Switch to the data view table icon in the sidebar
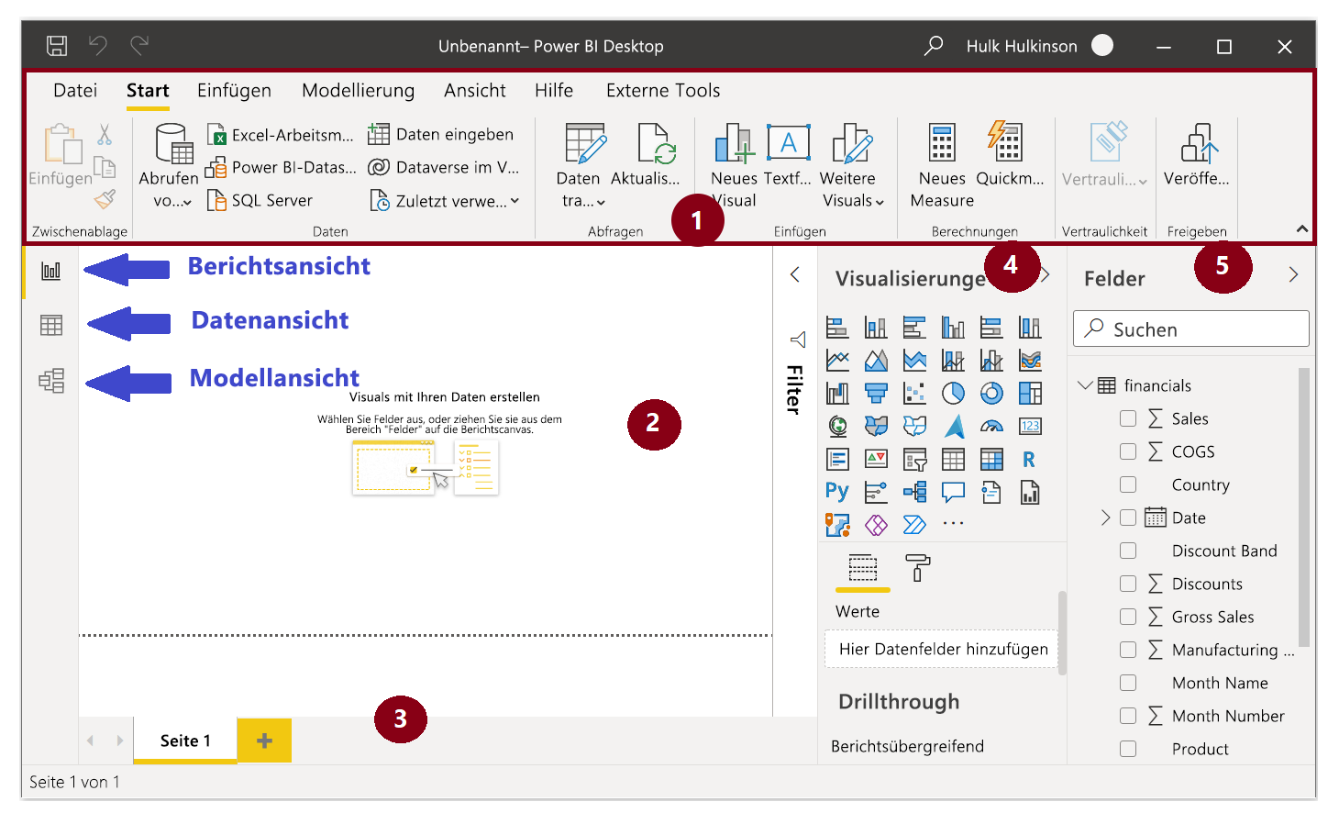Viewport: 1339px width, 824px height. (51, 325)
